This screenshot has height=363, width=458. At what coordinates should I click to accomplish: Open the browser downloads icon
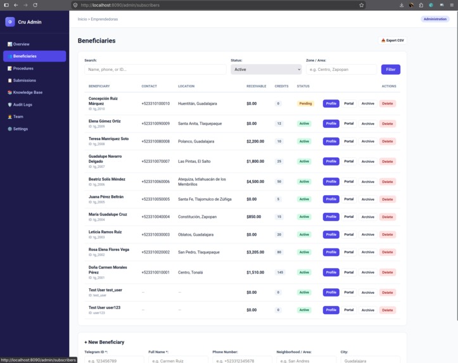pyautogui.click(x=402, y=5)
